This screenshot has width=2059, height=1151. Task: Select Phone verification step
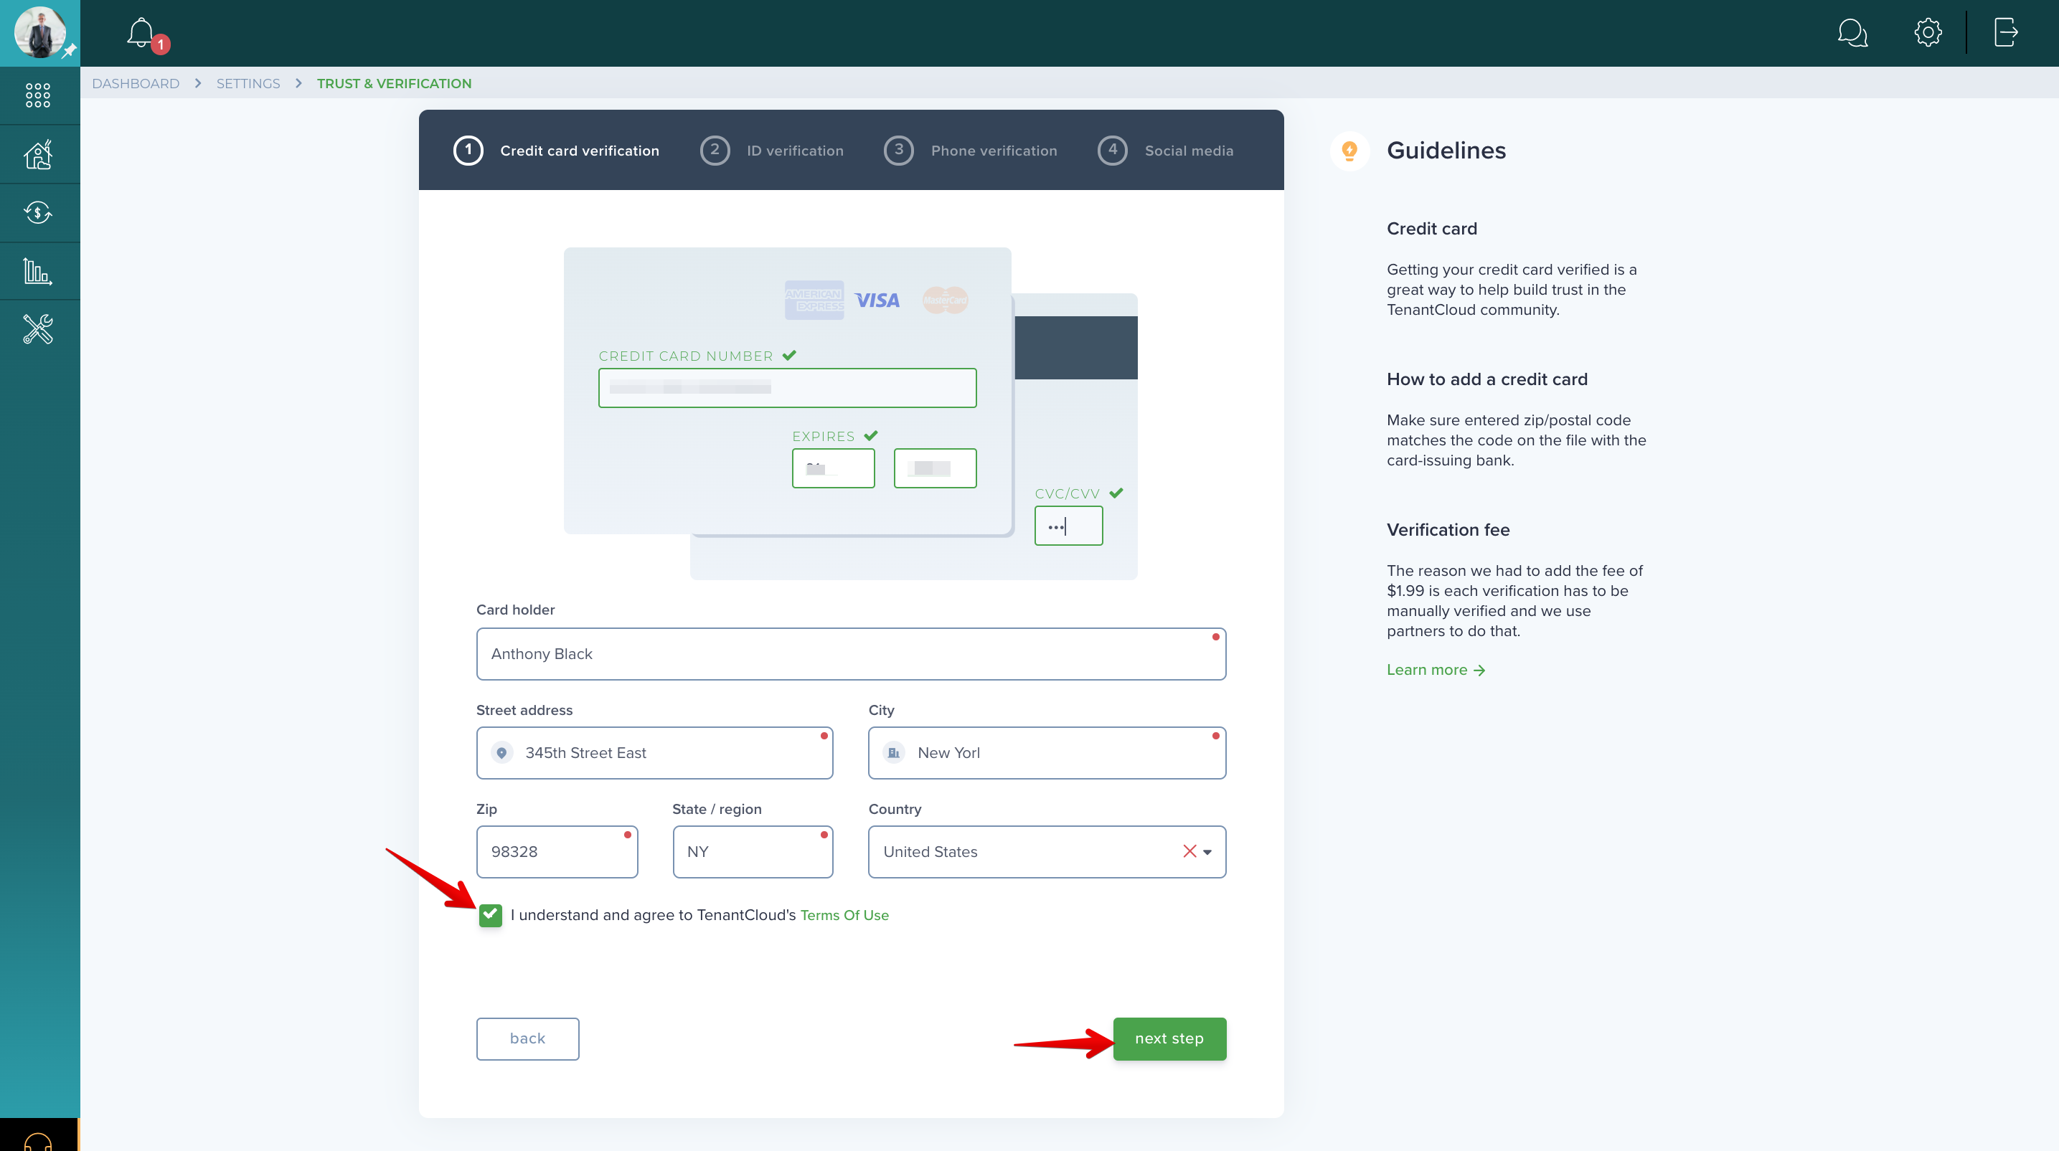971,150
